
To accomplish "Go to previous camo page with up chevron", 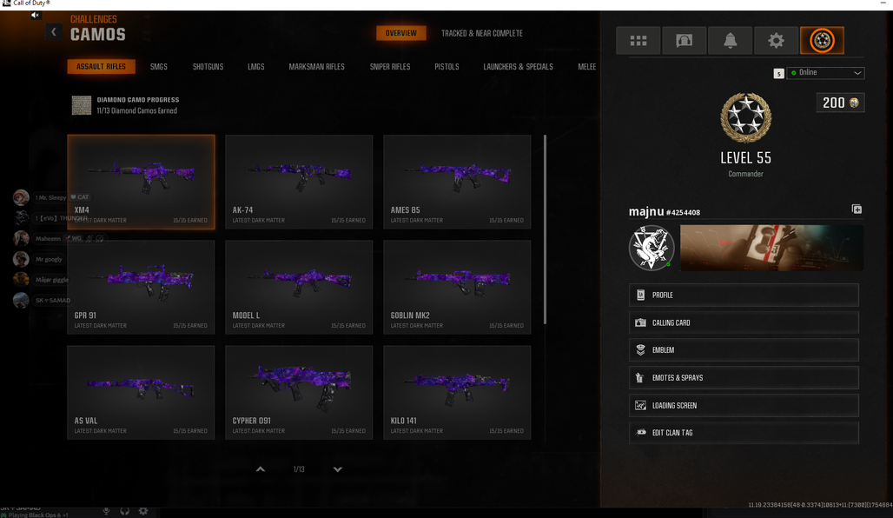I will tap(261, 469).
